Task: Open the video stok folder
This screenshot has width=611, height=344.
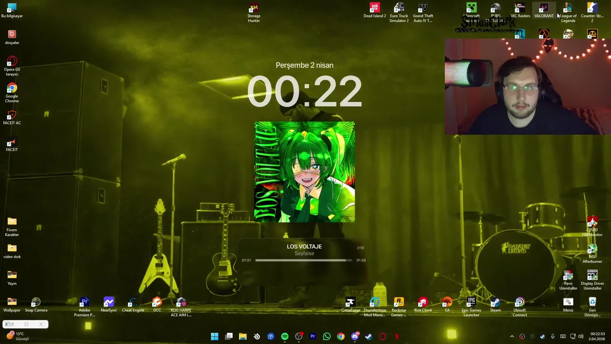Action: [12, 251]
